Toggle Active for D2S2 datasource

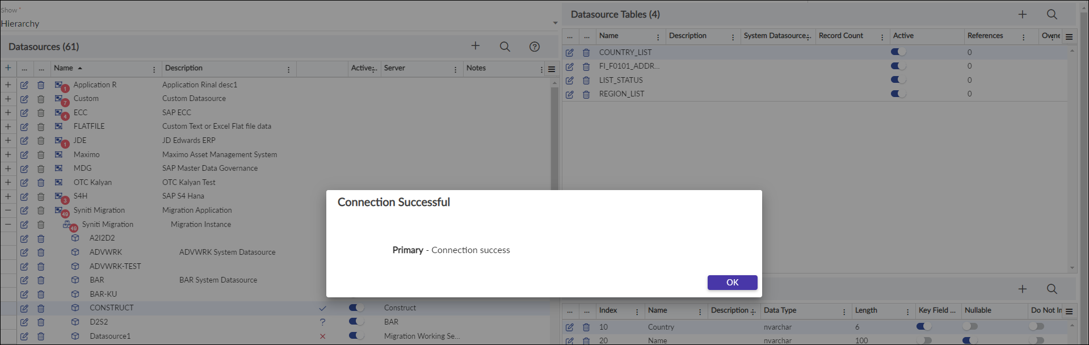tap(356, 321)
